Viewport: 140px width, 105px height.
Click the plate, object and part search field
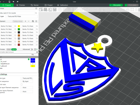tap(18, 52)
